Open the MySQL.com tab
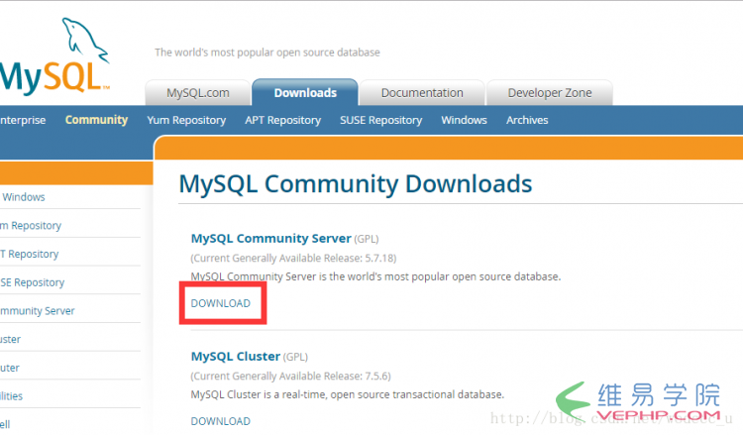 (x=197, y=93)
